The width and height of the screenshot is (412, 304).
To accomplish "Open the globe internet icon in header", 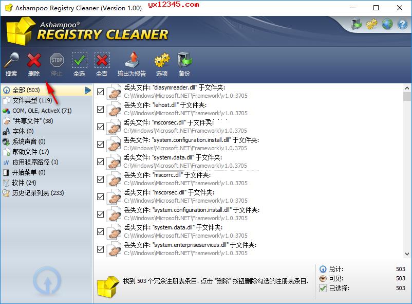I will click(387, 24).
